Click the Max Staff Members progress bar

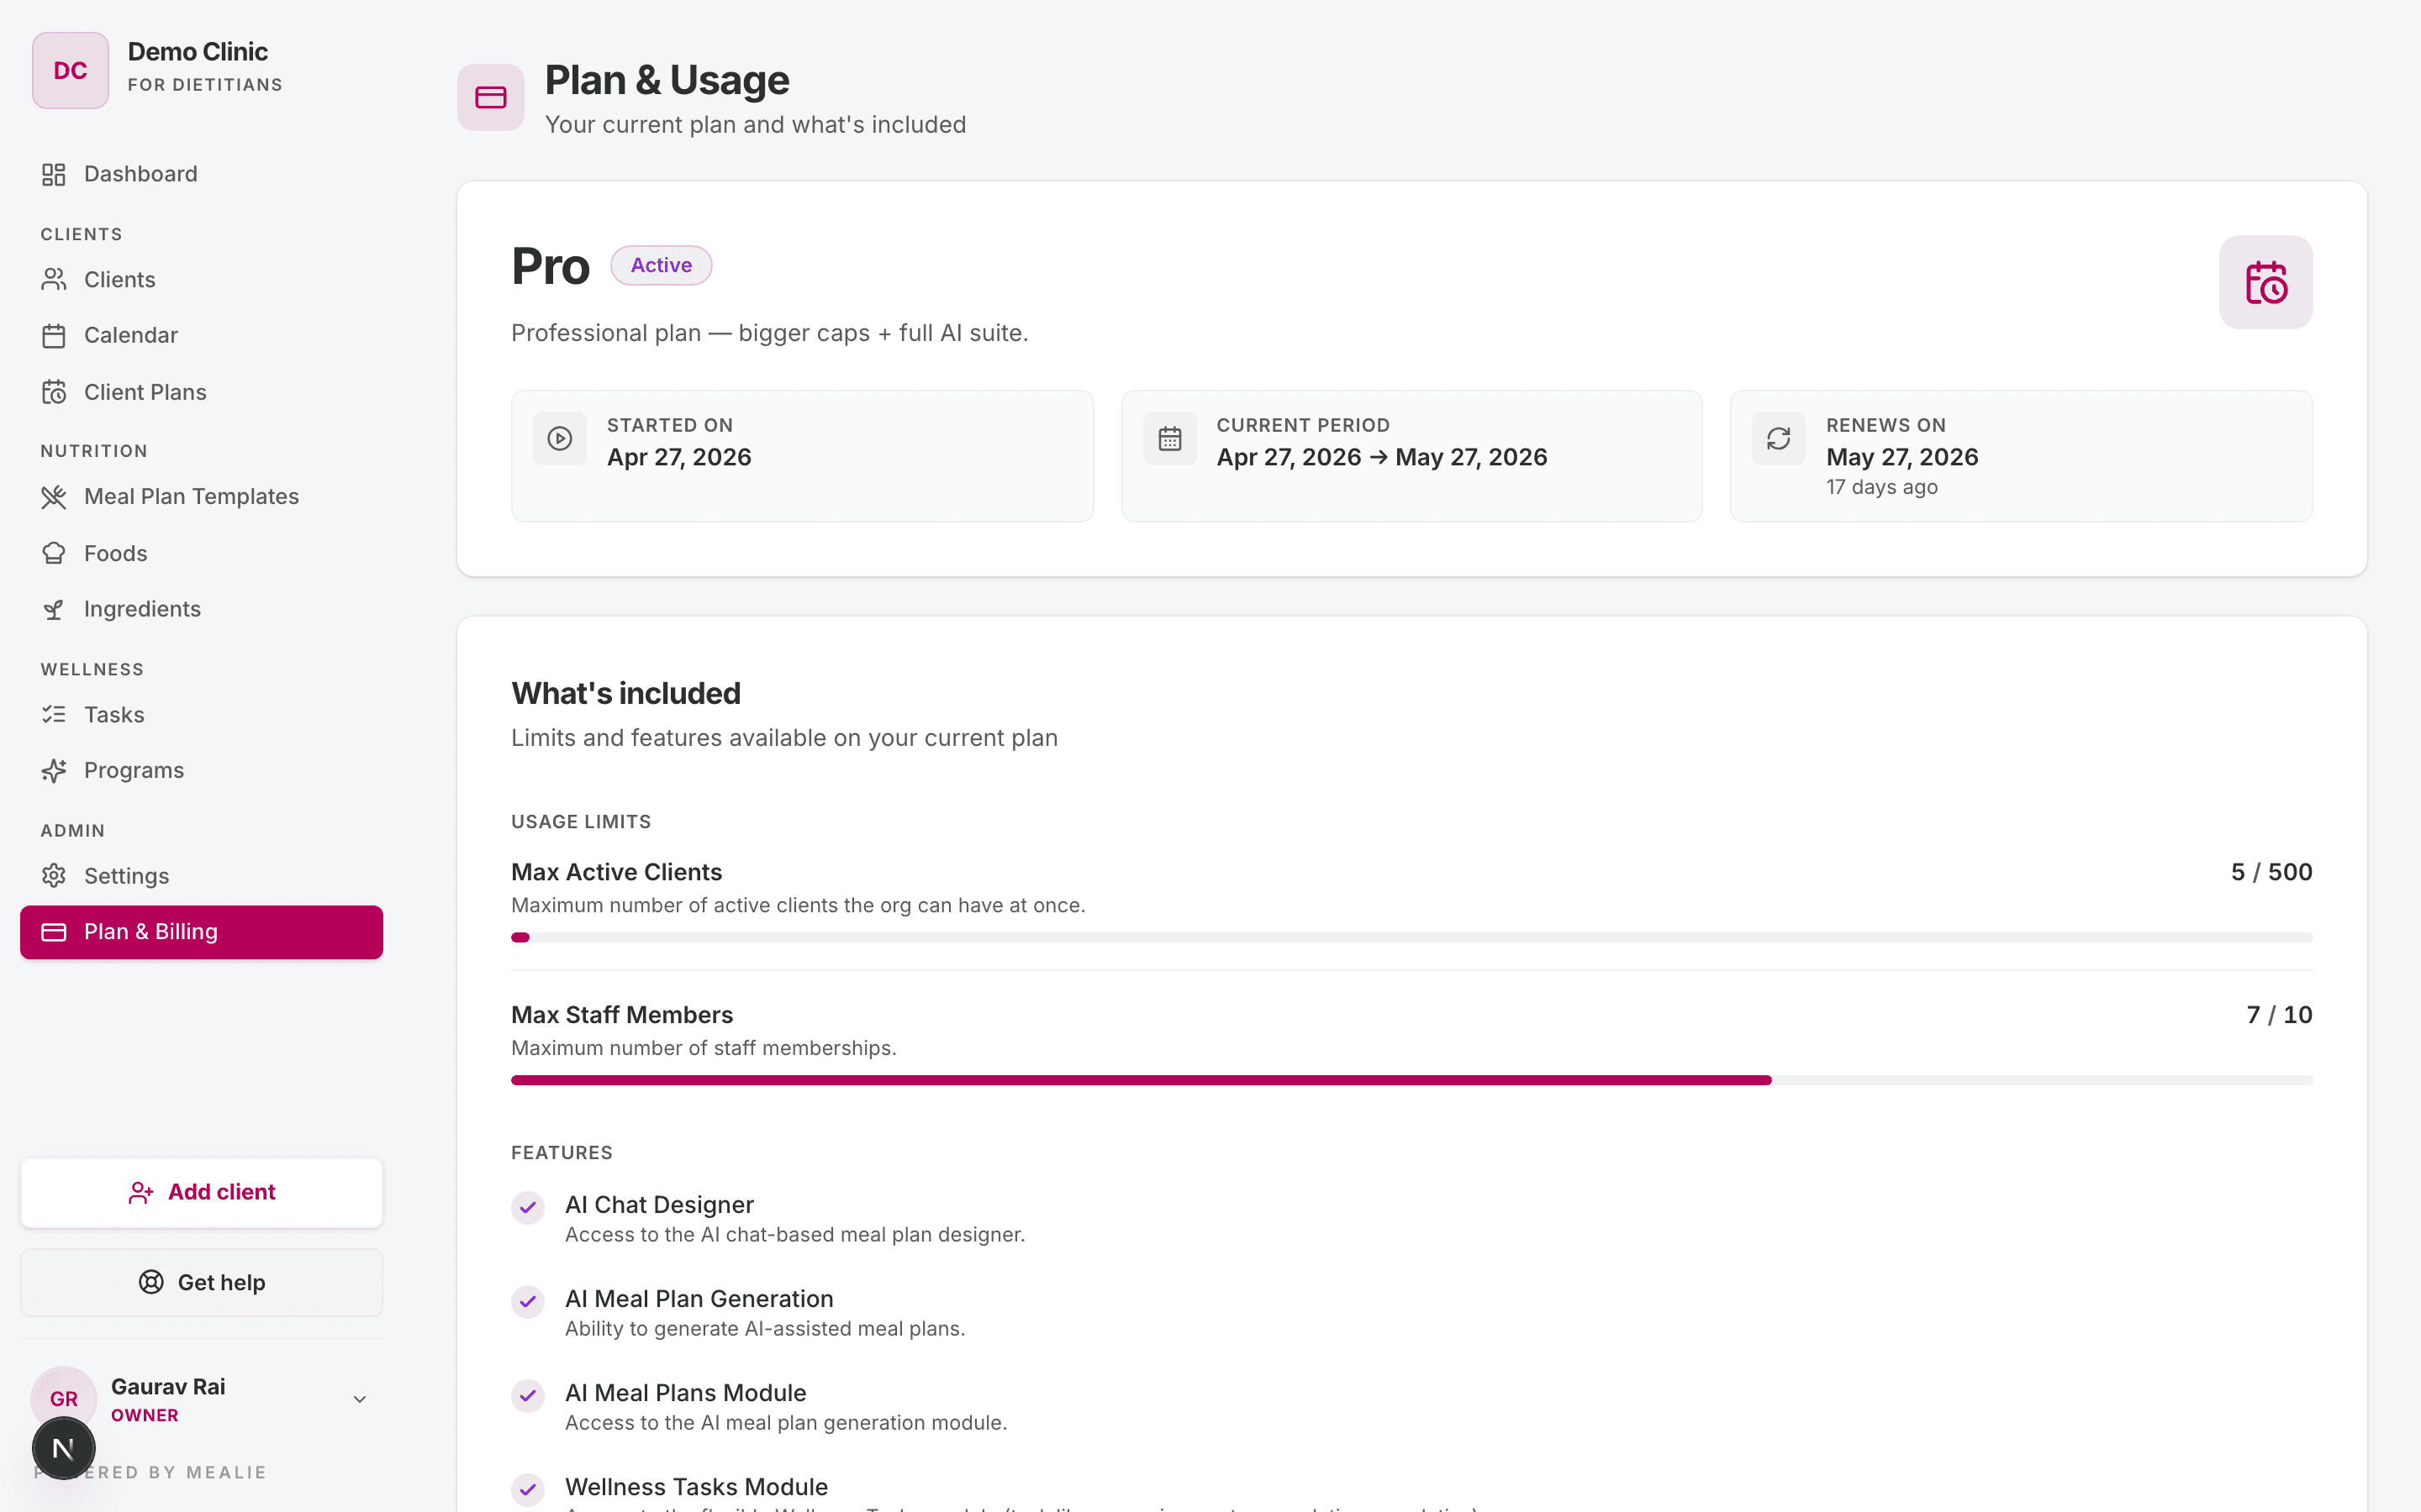pyautogui.click(x=1411, y=1080)
